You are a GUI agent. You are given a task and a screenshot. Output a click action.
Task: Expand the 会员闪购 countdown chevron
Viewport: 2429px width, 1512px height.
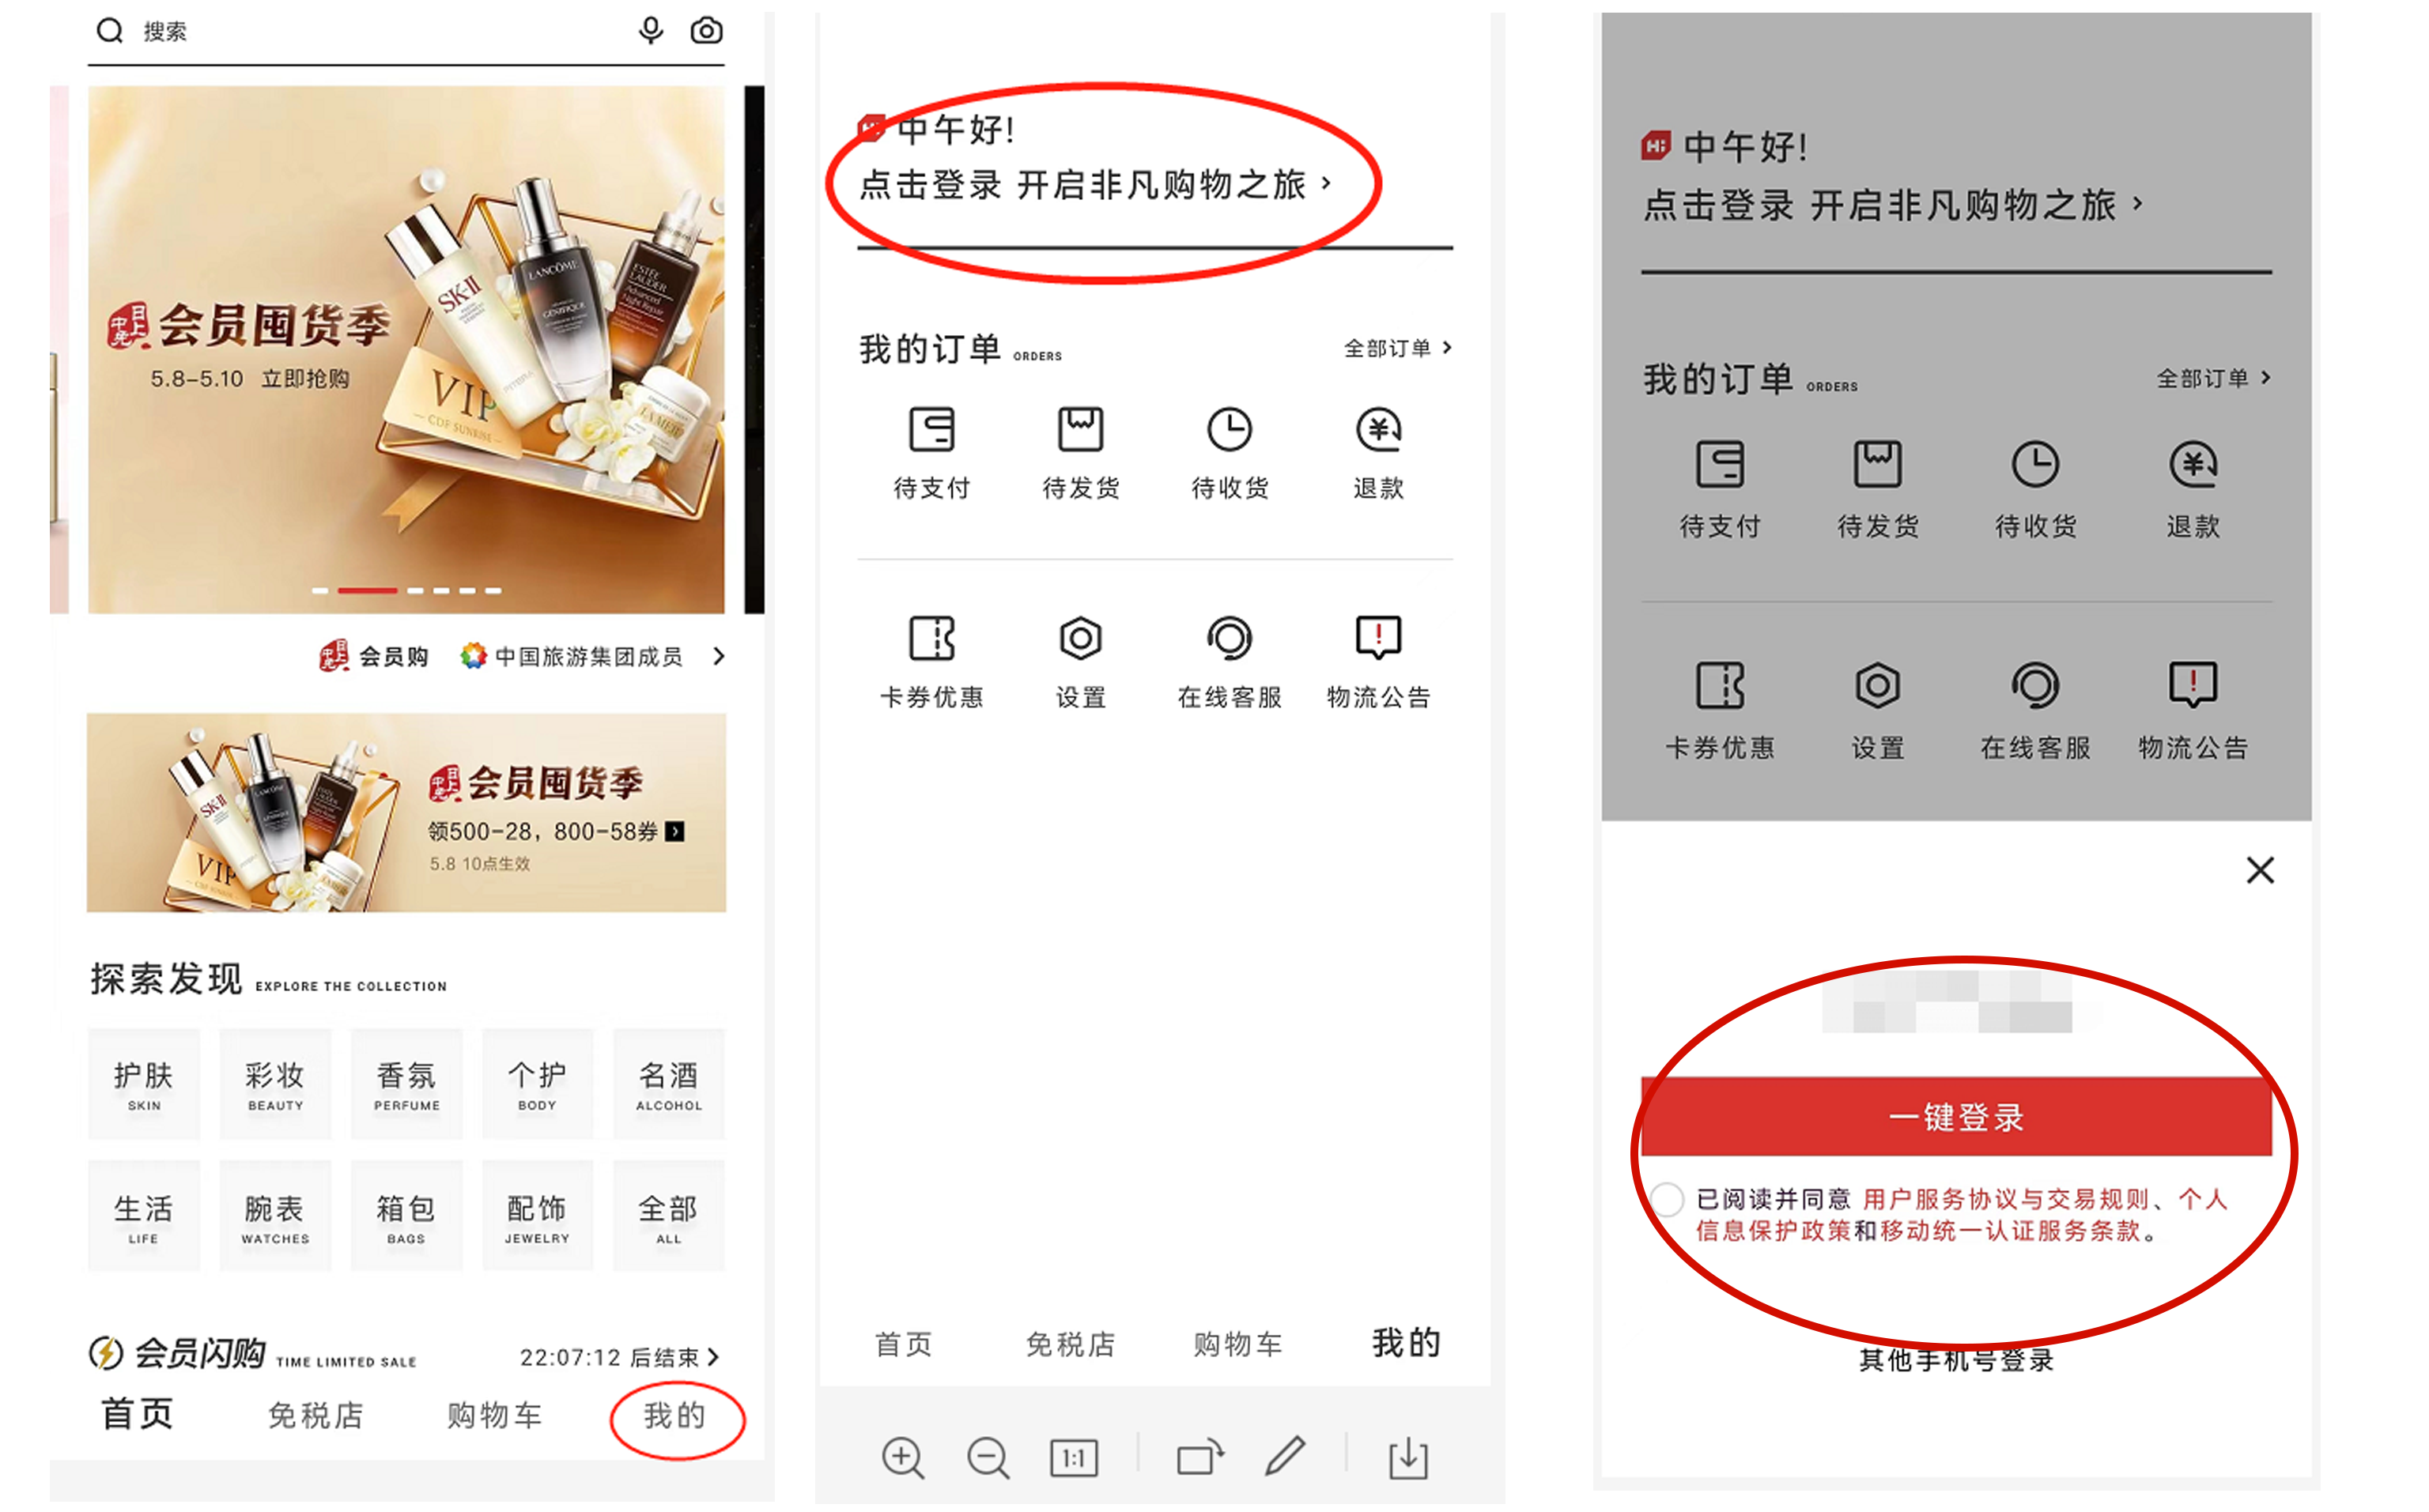click(714, 1357)
